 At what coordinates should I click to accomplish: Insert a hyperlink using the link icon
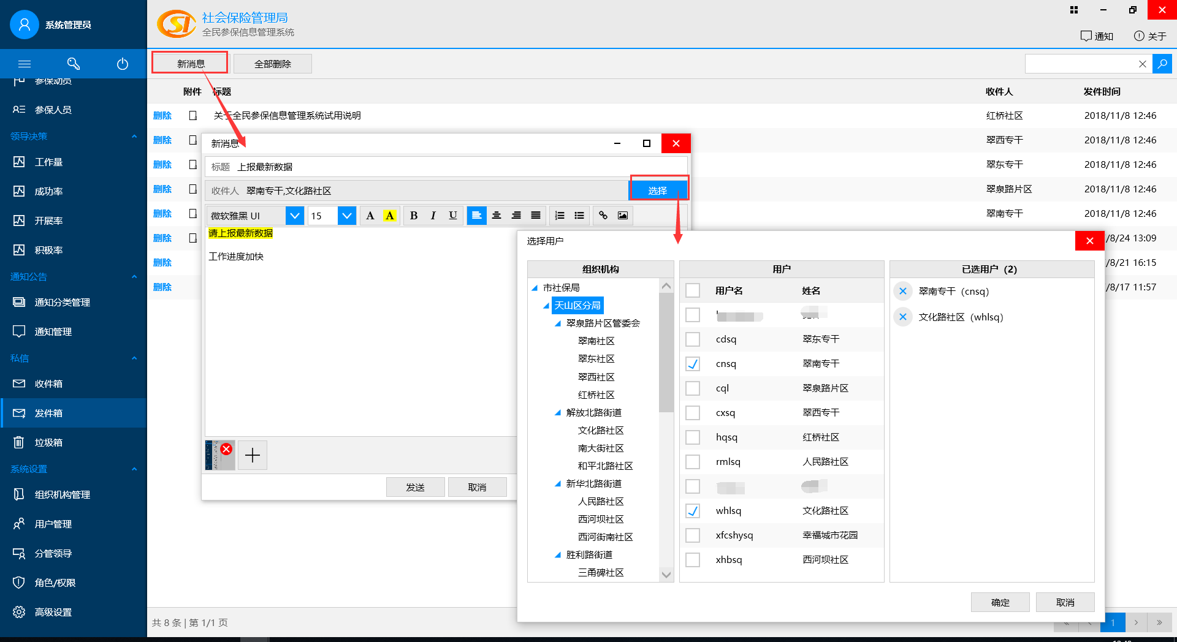(x=603, y=216)
